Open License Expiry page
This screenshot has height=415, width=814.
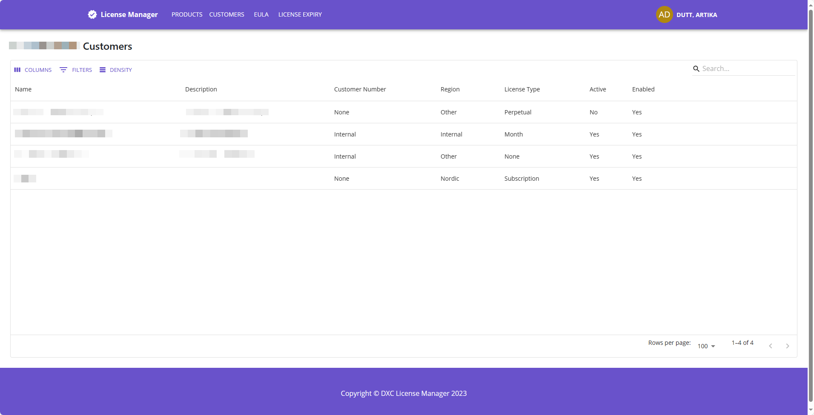coord(300,14)
